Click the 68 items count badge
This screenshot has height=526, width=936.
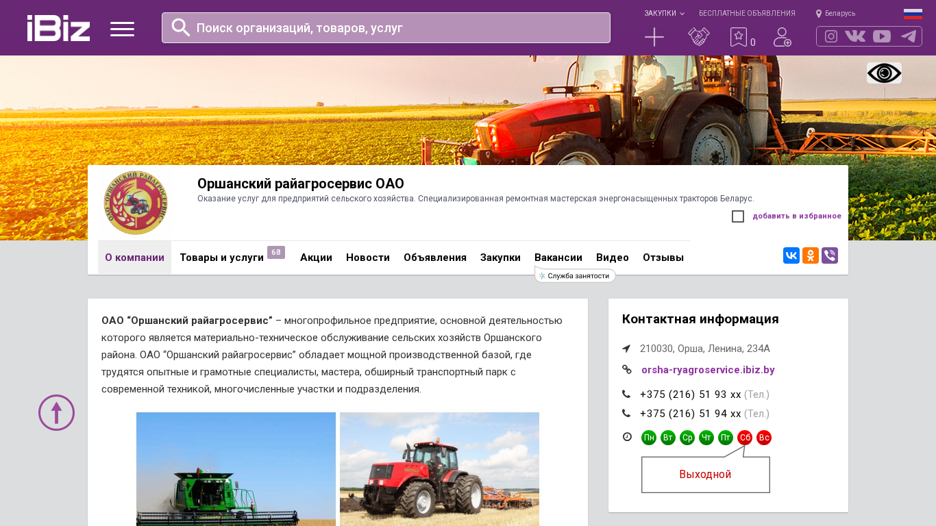point(276,252)
